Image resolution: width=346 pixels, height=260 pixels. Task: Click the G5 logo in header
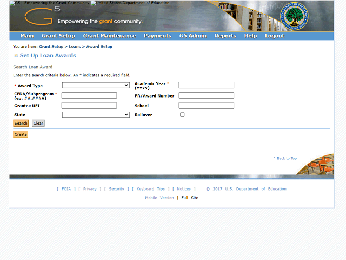click(x=42, y=16)
